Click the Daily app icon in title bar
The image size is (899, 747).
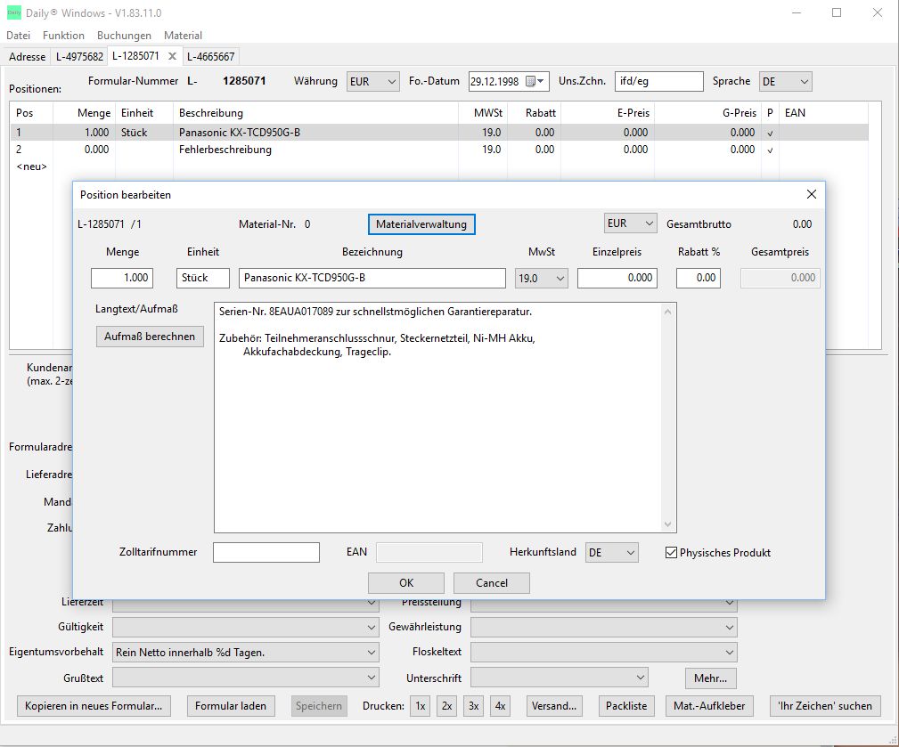[13, 13]
